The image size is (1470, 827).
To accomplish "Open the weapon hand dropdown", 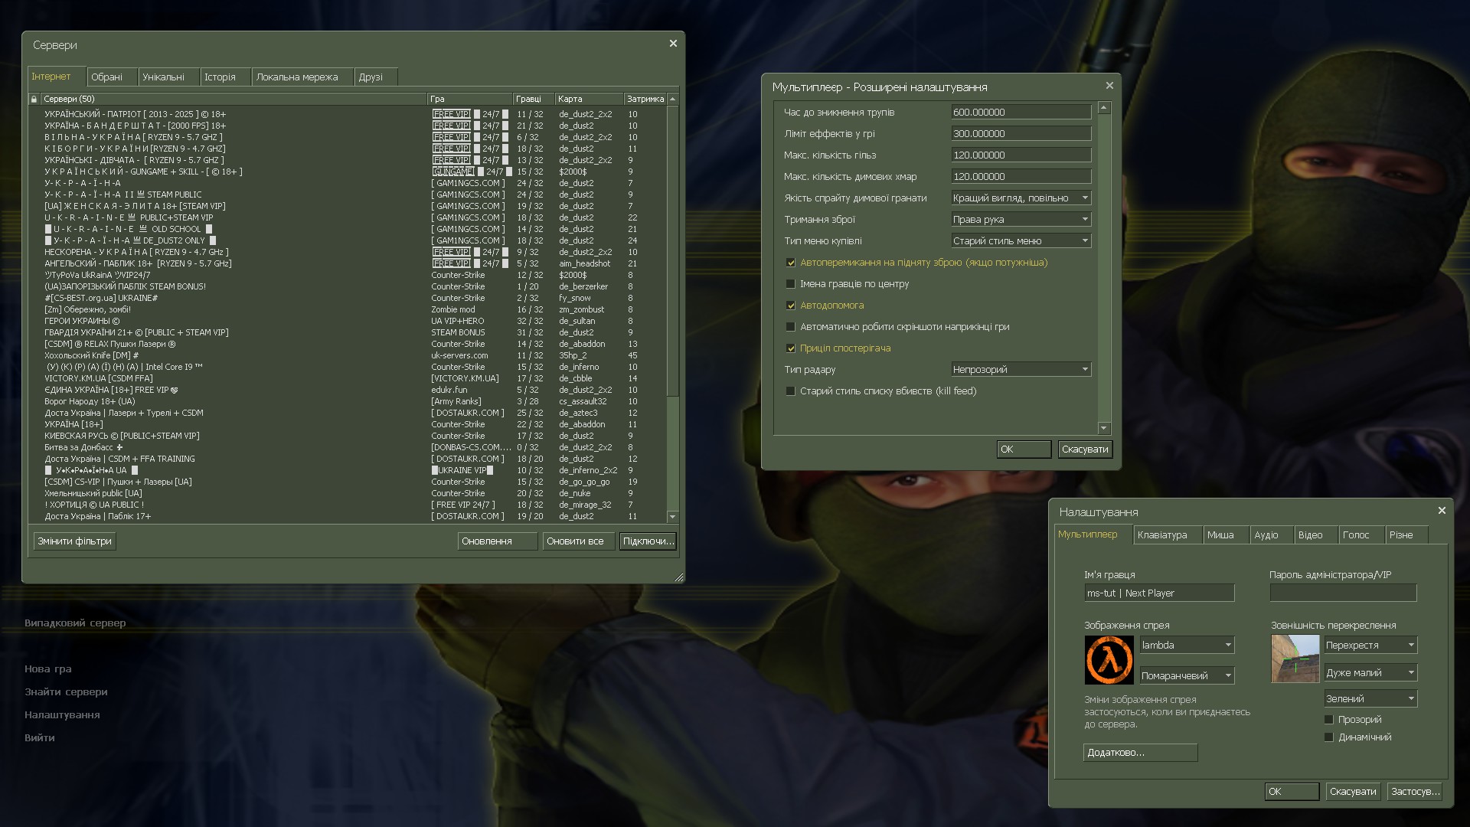I will (1021, 220).
